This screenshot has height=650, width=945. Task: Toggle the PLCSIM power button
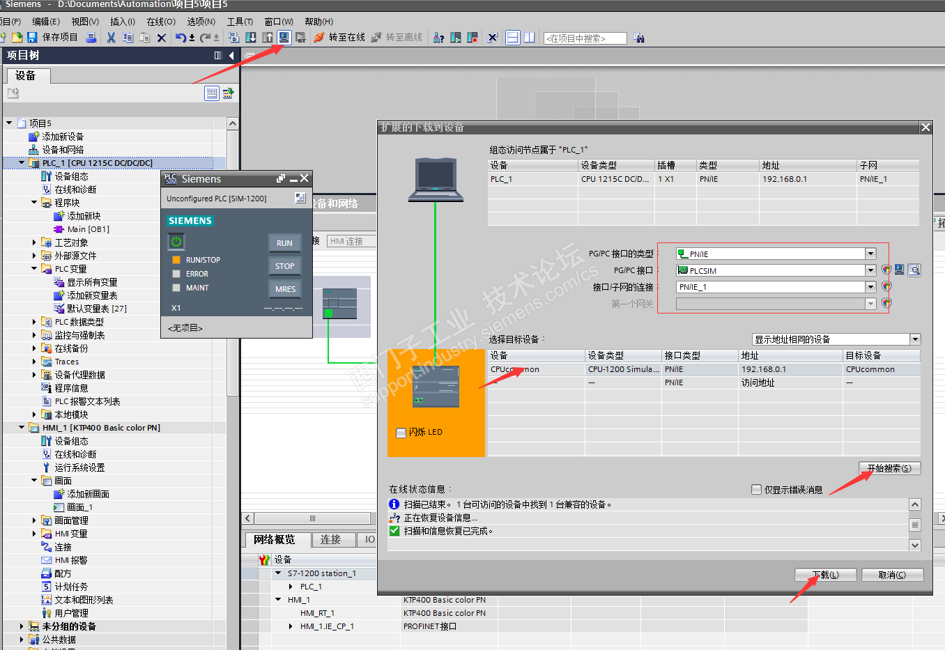click(x=176, y=241)
